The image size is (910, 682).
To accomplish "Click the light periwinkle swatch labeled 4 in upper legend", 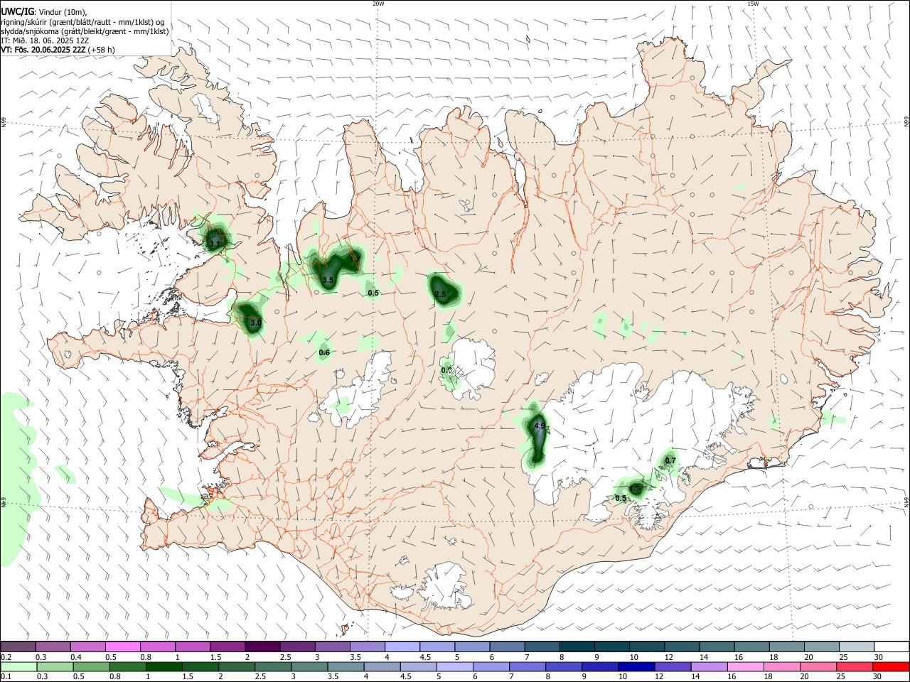I will (x=402, y=646).
